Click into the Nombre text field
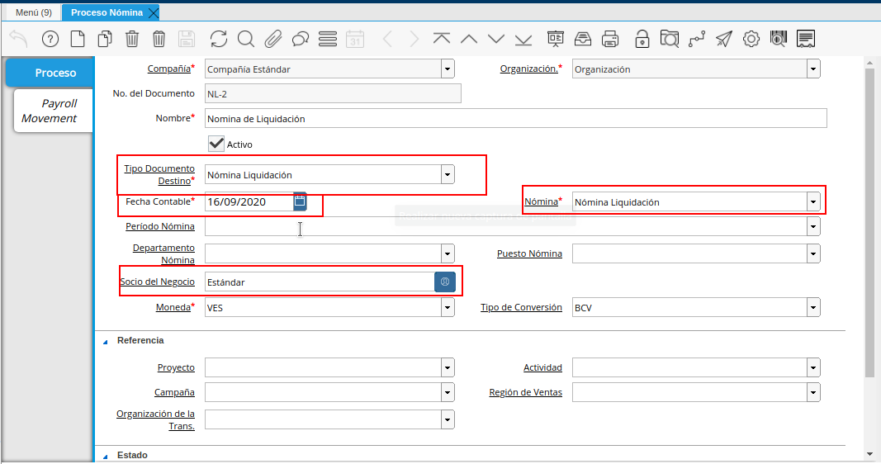The height and width of the screenshot is (464, 881). (x=515, y=118)
